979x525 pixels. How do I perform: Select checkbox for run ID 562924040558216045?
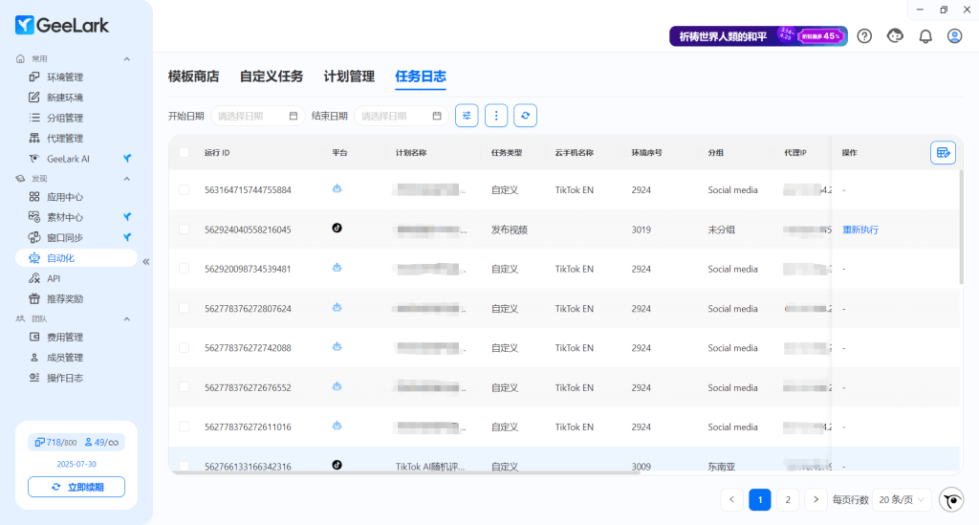(184, 230)
